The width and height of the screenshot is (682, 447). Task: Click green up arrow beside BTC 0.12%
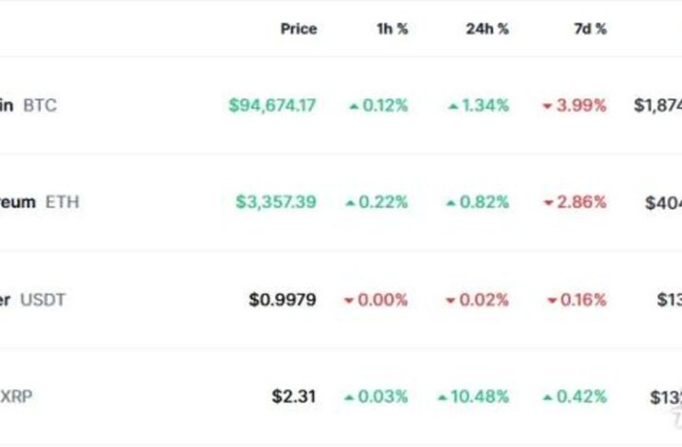tap(354, 106)
